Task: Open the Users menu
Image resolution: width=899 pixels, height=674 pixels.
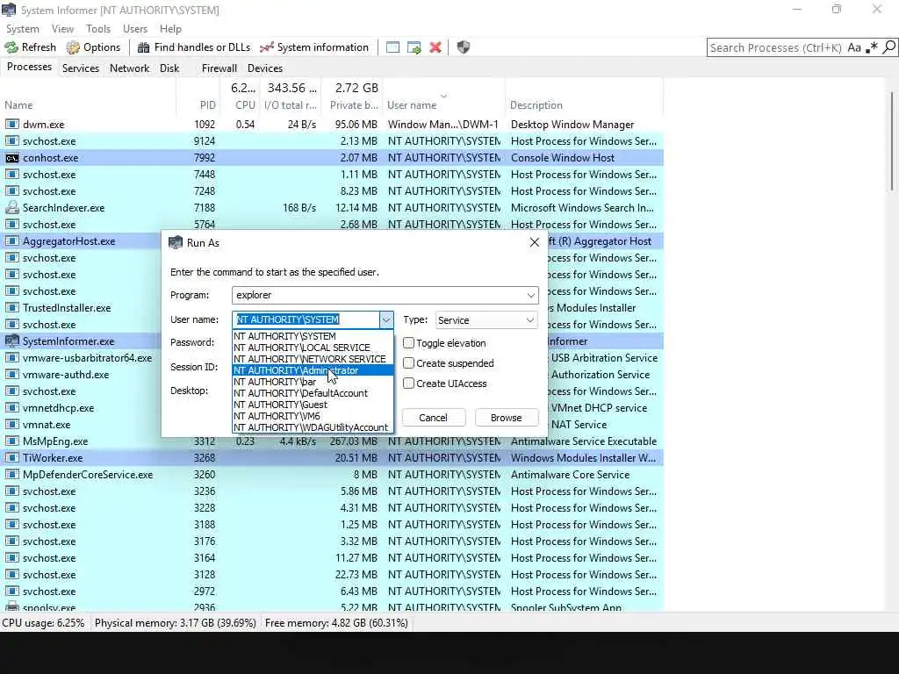Action: point(134,29)
